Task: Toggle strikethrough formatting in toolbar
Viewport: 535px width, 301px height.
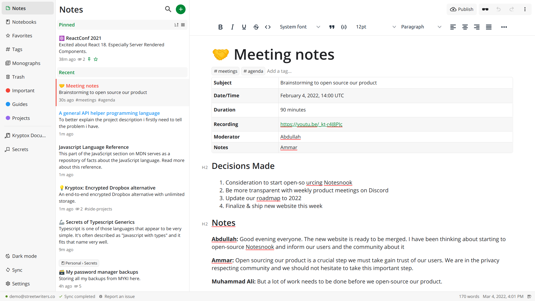Action: pos(256,27)
